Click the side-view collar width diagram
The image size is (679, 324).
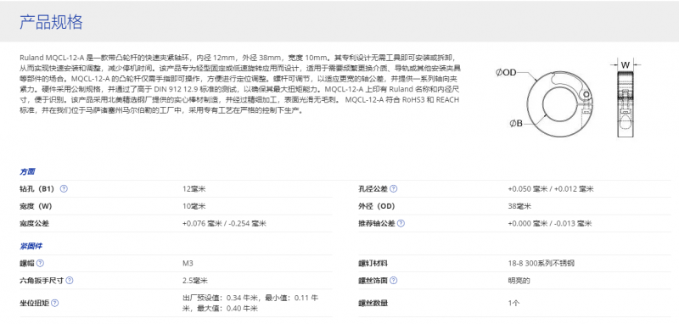(626, 103)
